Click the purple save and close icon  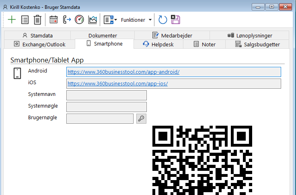tap(176, 19)
